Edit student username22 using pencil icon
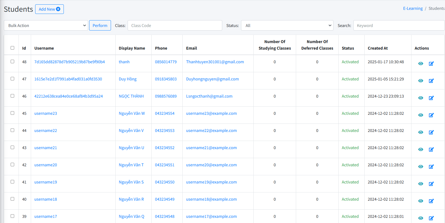 [431, 132]
